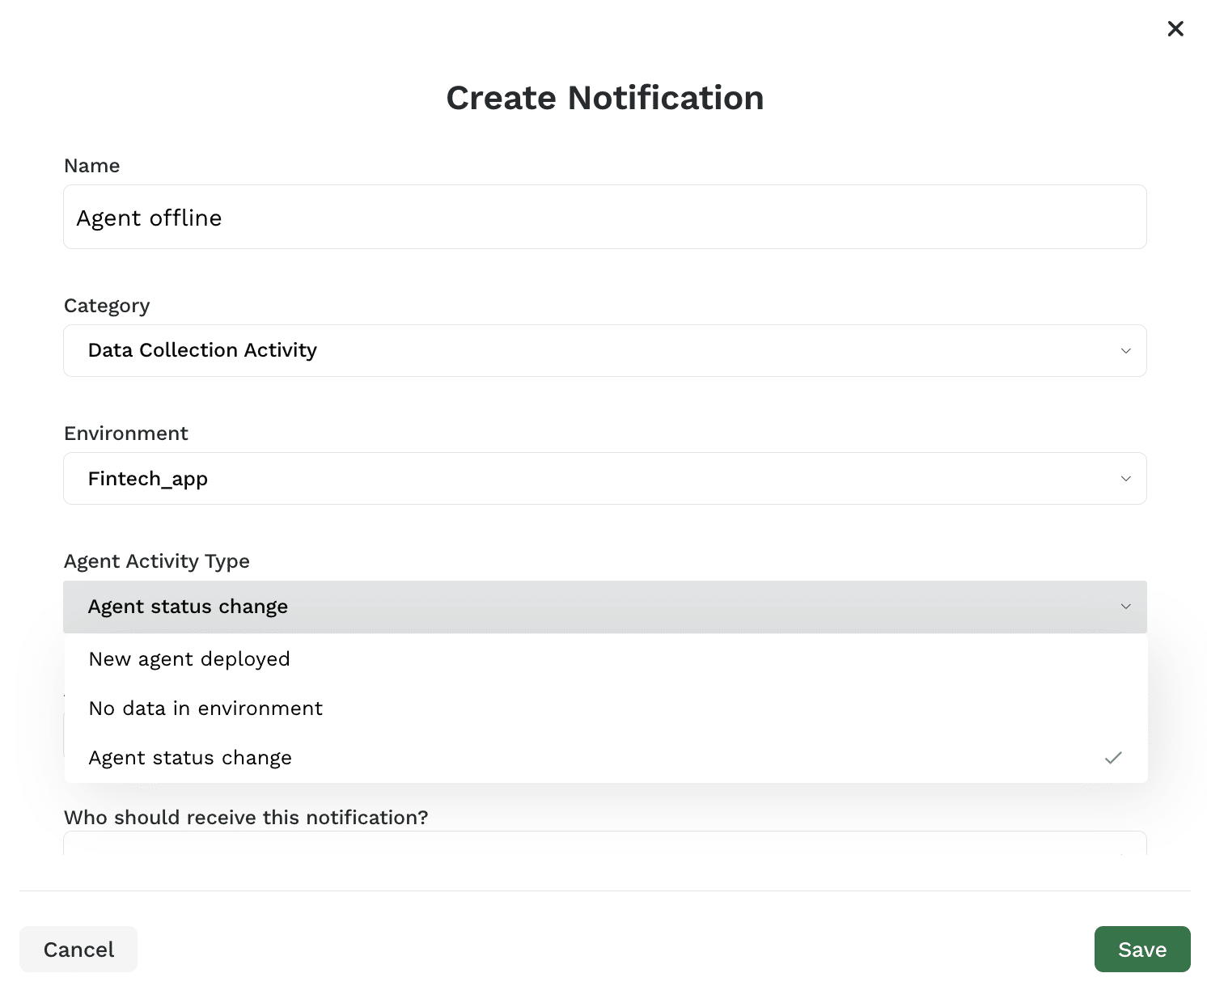Screen dimensions: 1207x990
Task: Click the notification recipients field
Action: 603,844
